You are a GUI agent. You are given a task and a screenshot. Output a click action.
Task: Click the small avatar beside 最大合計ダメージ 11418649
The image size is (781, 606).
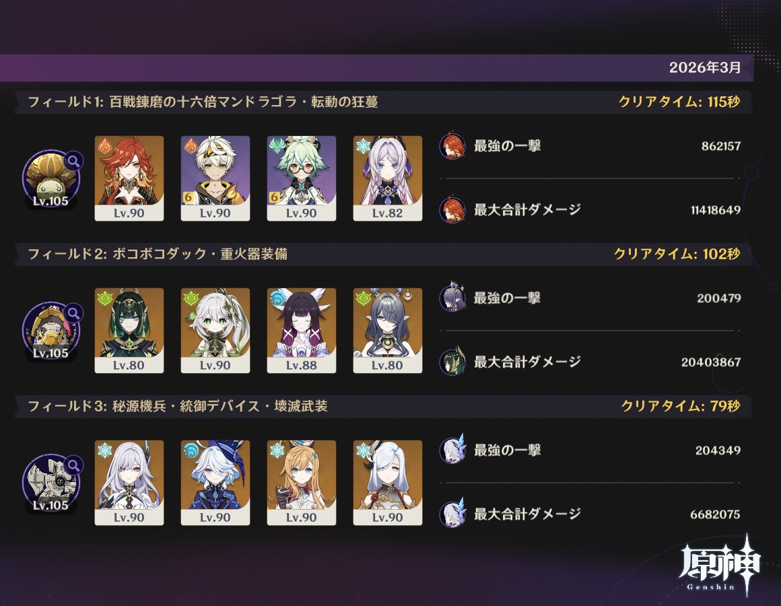452,209
